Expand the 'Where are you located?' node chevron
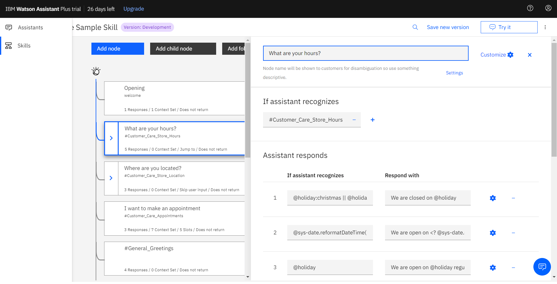Screen dimensions: 557x284 pos(111,178)
